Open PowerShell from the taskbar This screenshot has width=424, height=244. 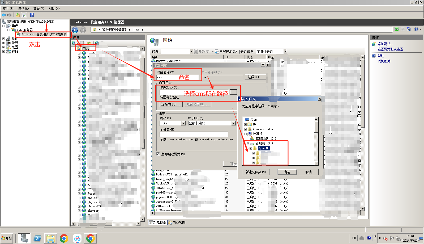pyautogui.click(x=37, y=238)
